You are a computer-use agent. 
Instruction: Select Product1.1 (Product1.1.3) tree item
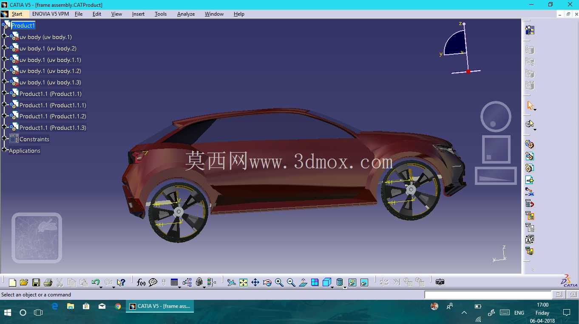tap(53, 128)
